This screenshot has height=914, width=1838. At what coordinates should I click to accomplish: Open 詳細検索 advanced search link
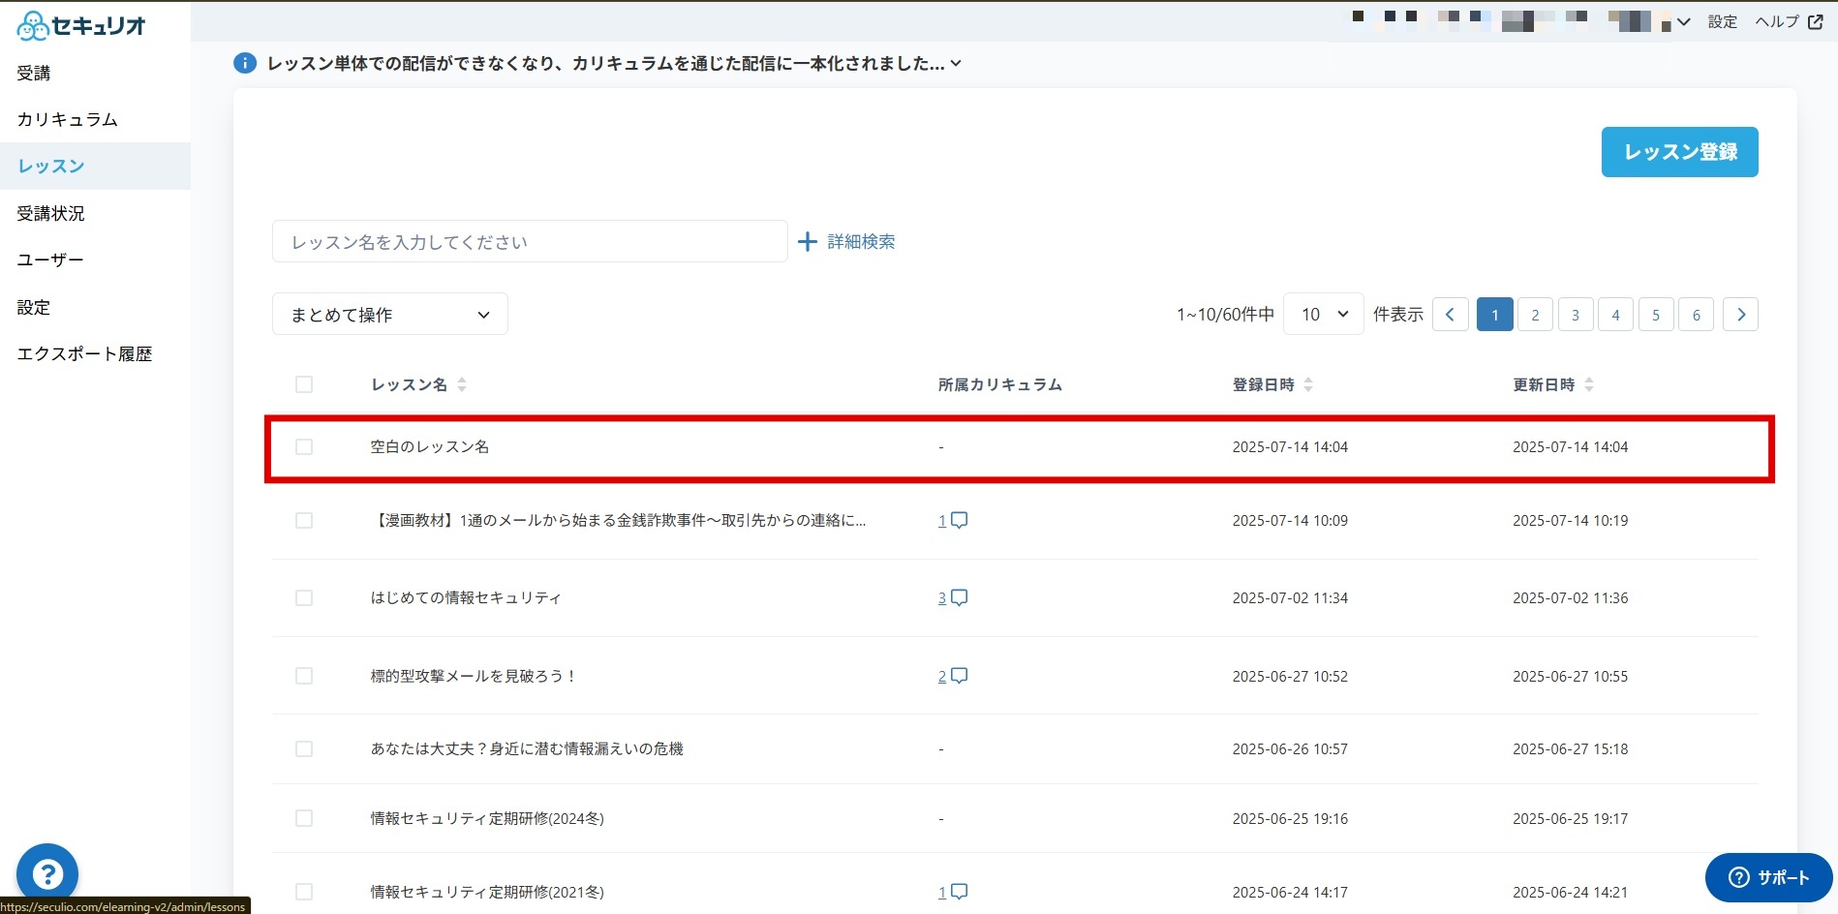[x=846, y=241]
